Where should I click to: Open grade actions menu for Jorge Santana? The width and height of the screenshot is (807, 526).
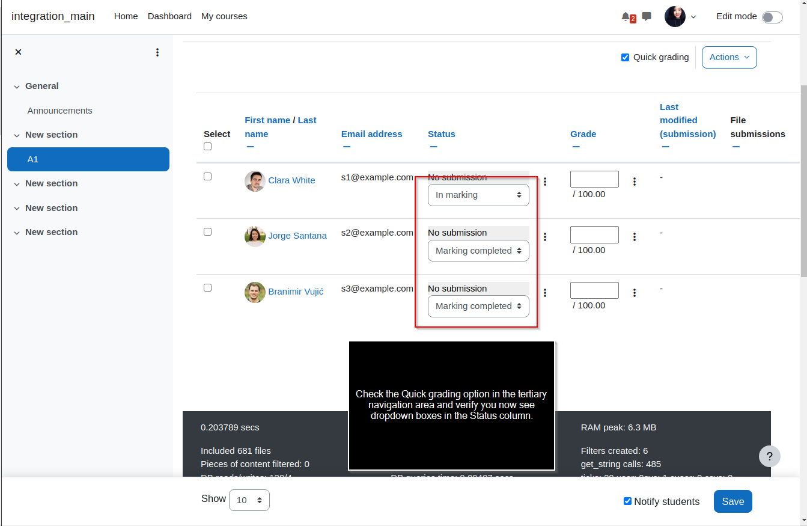pyautogui.click(x=635, y=237)
